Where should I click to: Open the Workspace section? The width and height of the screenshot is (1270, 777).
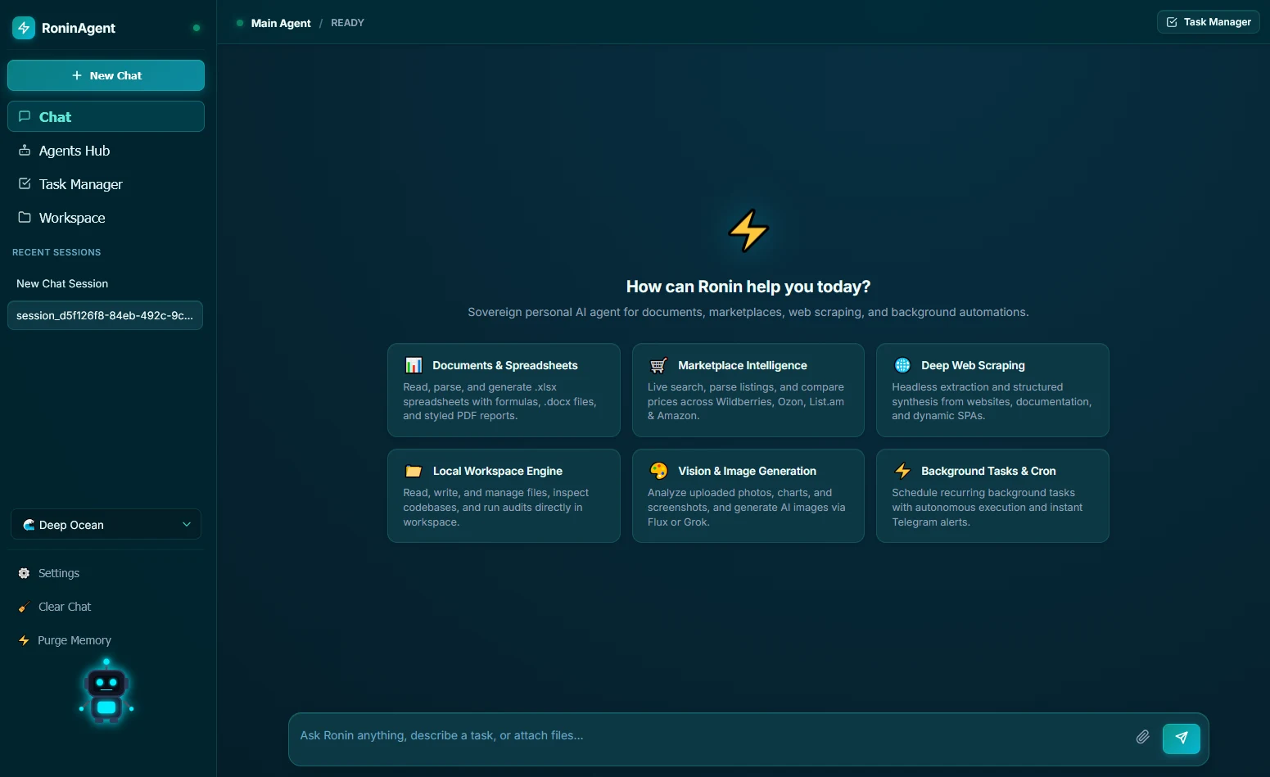click(106, 218)
